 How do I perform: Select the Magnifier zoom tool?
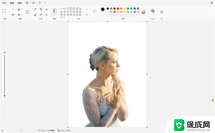tap(46, 15)
